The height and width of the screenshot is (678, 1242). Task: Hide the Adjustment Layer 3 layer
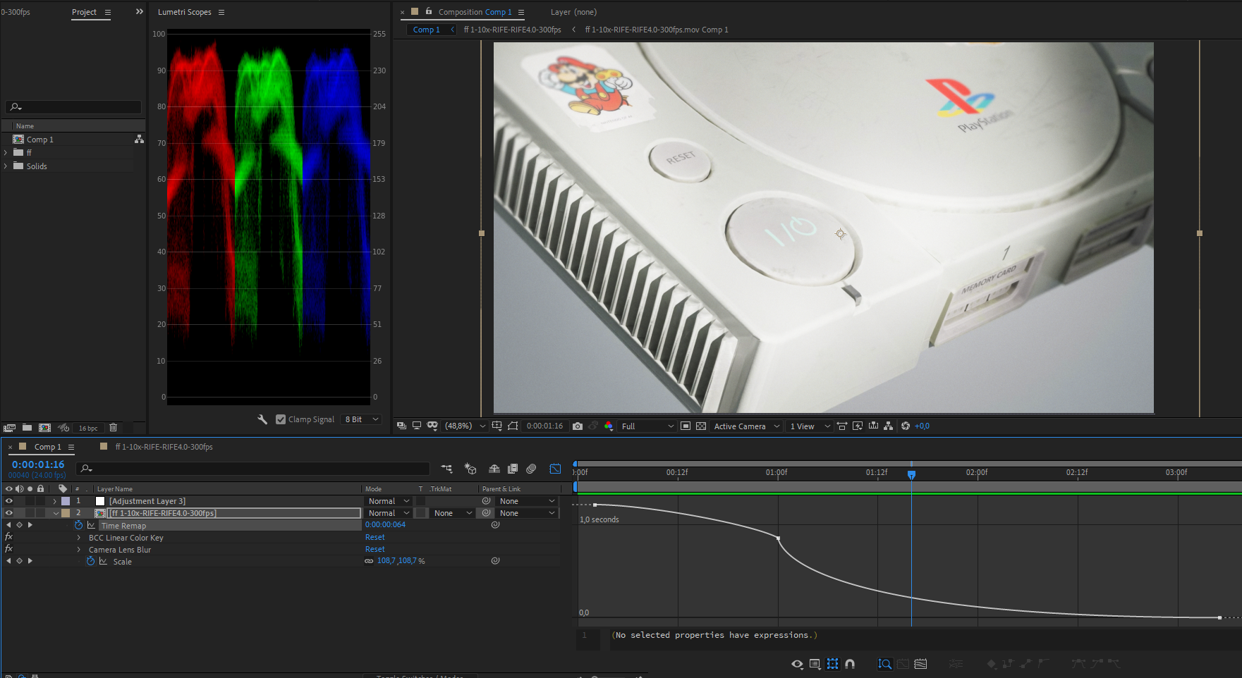pos(9,501)
